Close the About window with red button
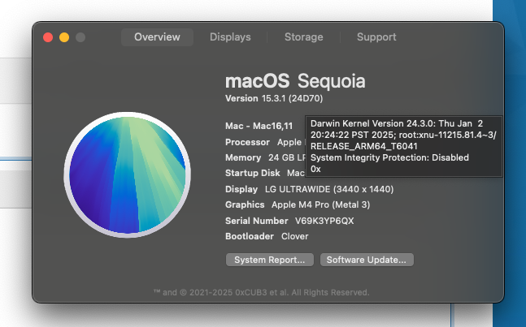This screenshot has height=327, width=526. click(48, 37)
